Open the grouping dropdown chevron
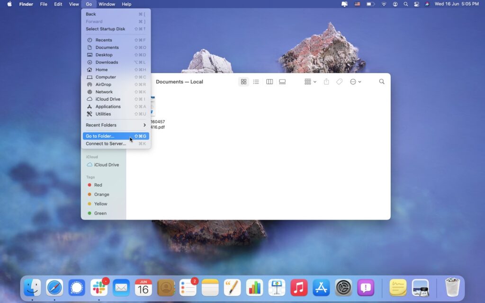Screen dimensions: 485x303 pos(314,81)
